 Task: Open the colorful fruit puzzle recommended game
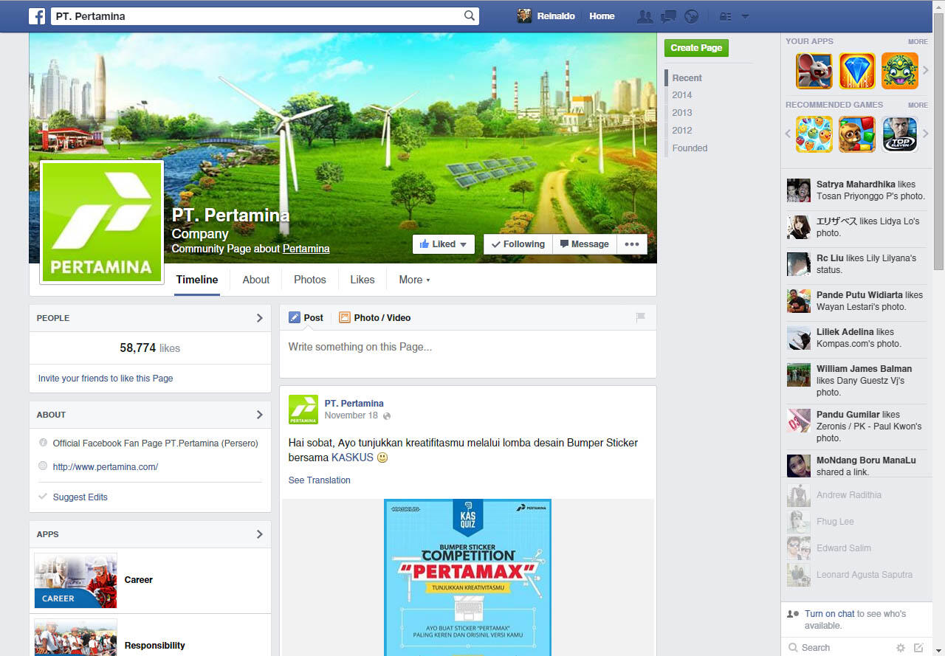coord(814,134)
